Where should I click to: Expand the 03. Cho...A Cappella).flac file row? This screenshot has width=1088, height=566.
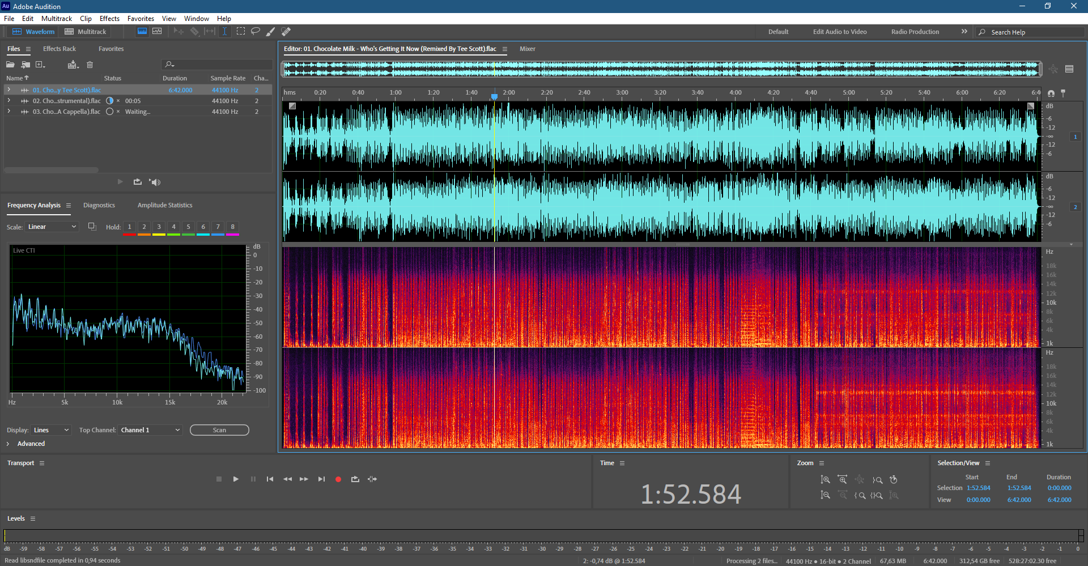point(9,111)
